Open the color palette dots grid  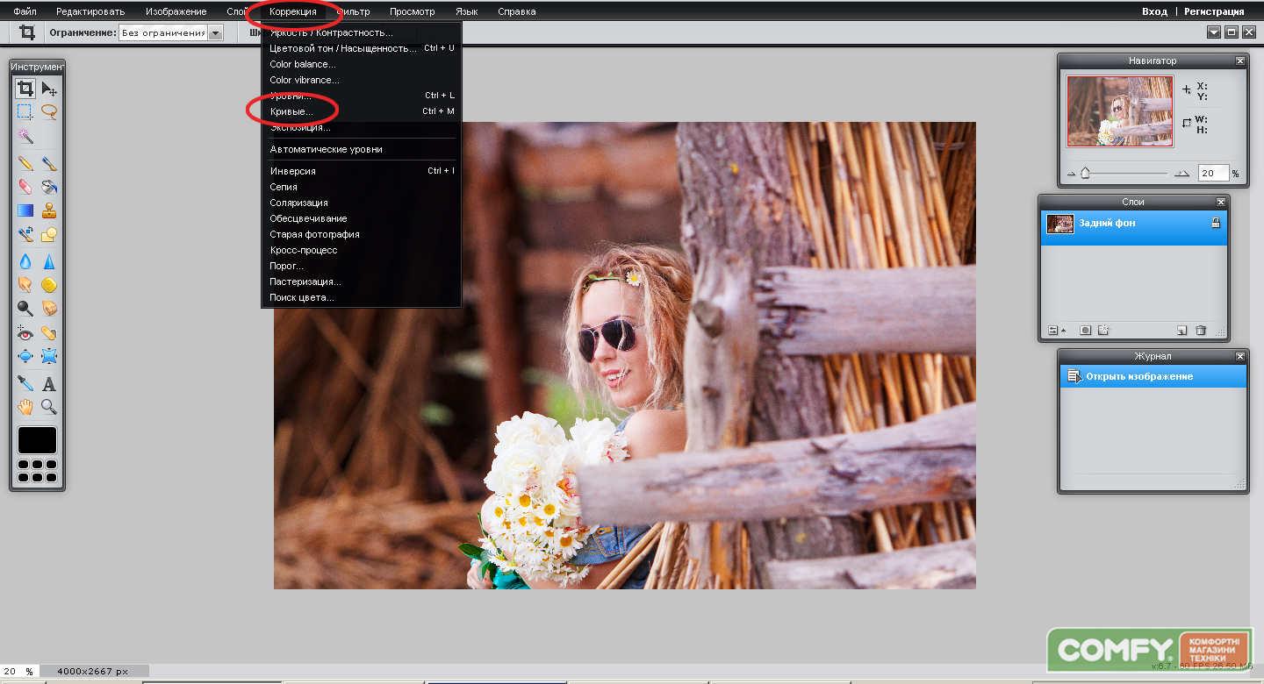(x=37, y=470)
